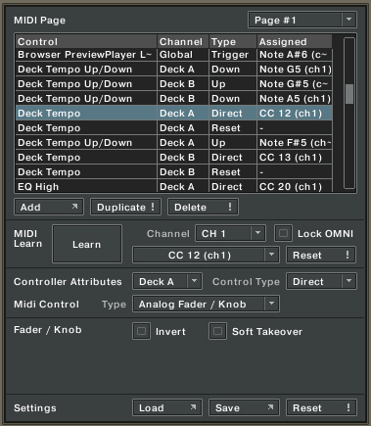Select Deck Tempo Deck B Reset row
The width and height of the screenshot is (371, 426).
coord(174,171)
